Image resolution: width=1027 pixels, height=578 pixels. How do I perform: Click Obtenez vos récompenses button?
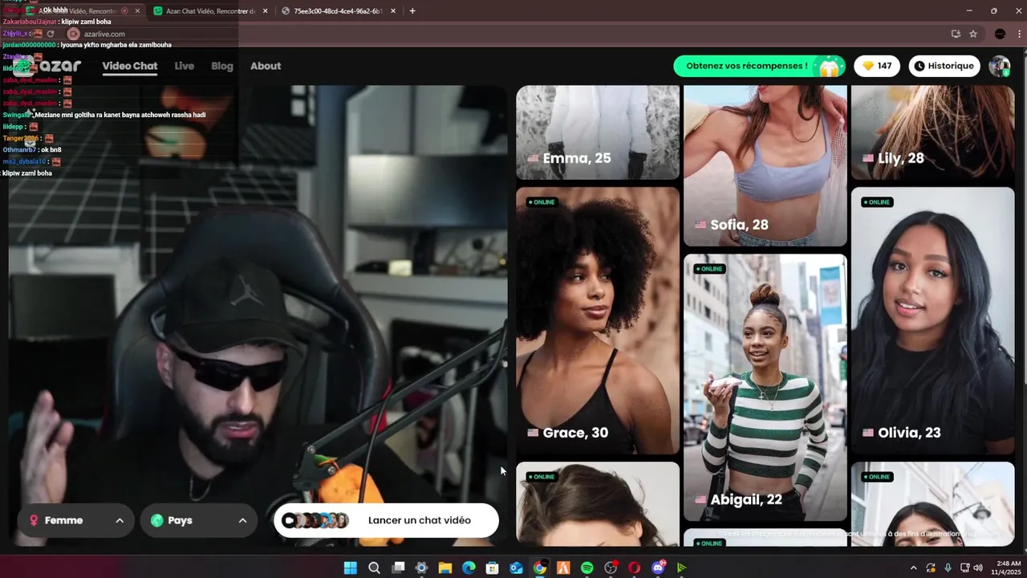tap(760, 66)
